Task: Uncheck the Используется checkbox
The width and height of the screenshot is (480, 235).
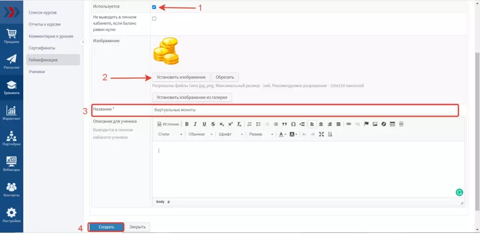Action: point(154,7)
